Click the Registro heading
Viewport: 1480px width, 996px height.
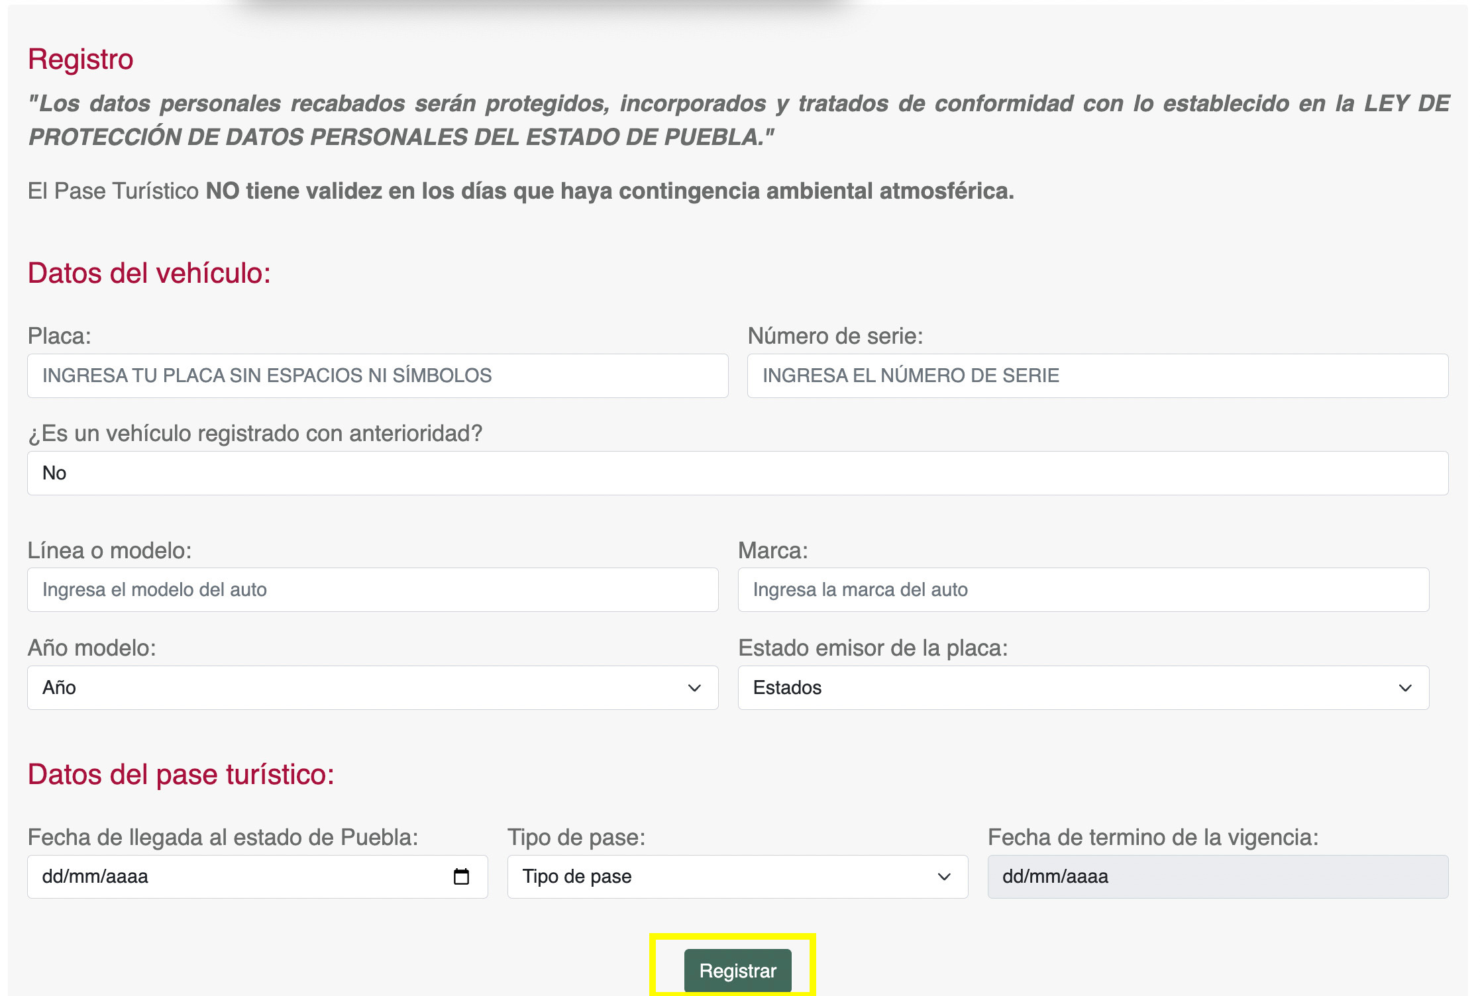click(80, 59)
